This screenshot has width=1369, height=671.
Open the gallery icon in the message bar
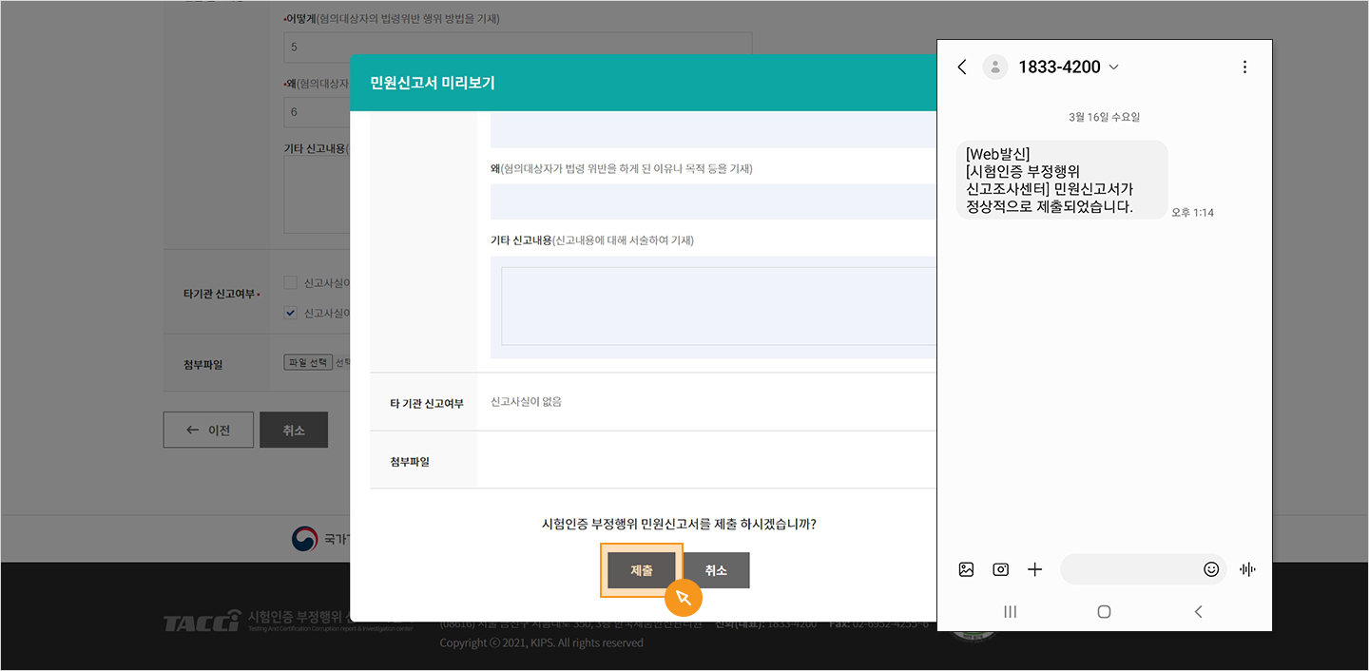[966, 568]
